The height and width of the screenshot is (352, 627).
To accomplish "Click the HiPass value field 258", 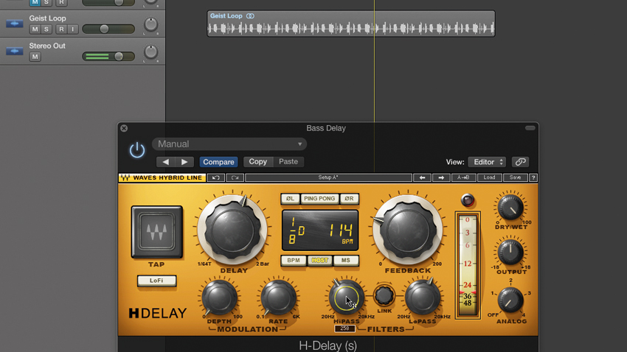I will point(344,328).
